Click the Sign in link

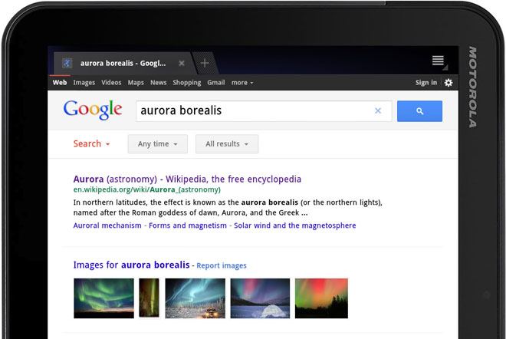[x=426, y=83]
